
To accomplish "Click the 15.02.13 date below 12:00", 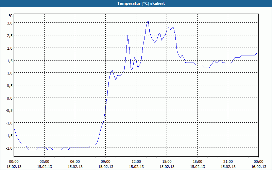I will click(x=136, y=167).
